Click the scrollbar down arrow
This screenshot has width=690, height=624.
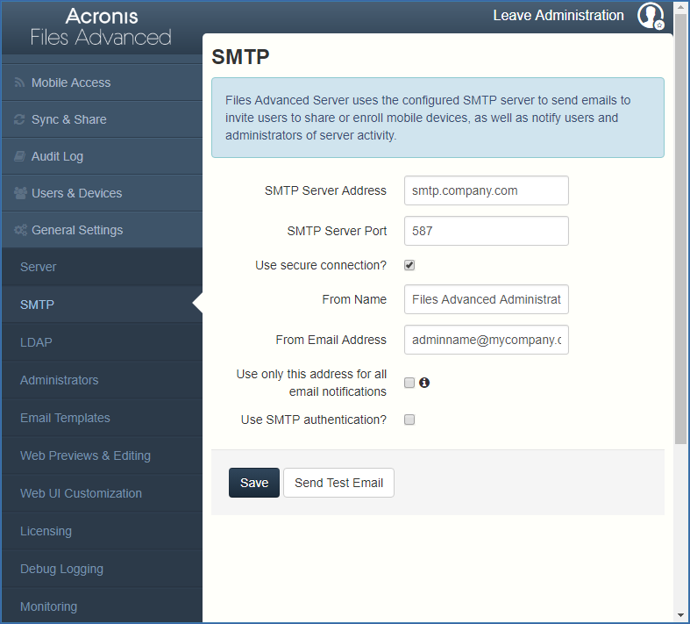click(681, 615)
